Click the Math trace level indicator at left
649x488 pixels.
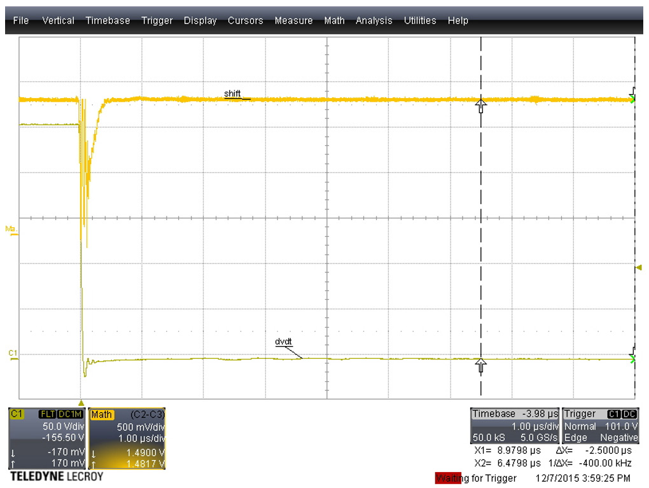pyautogui.click(x=11, y=229)
